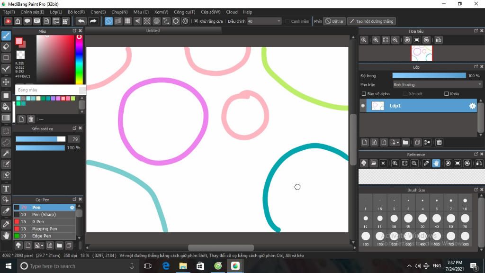This screenshot has height=273, width=485.
Task: Click the Type here to search box
Action: (77, 266)
